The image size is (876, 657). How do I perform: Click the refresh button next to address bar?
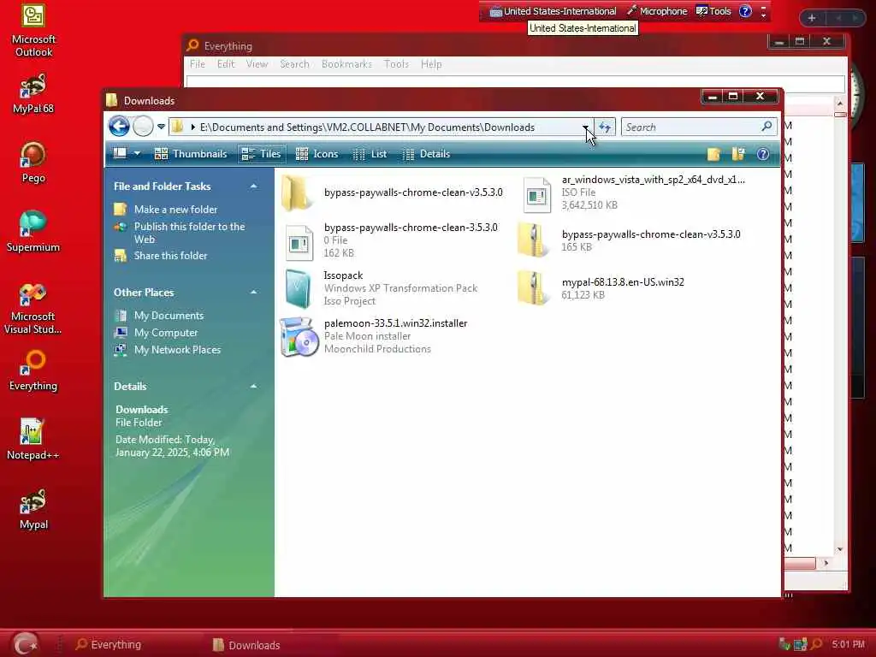[x=605, y=127]
